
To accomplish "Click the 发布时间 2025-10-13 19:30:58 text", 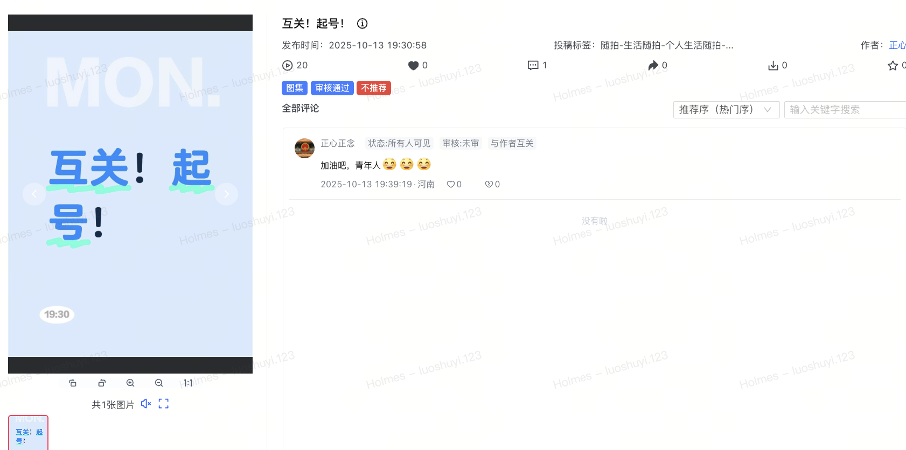I will coord(354,45).
